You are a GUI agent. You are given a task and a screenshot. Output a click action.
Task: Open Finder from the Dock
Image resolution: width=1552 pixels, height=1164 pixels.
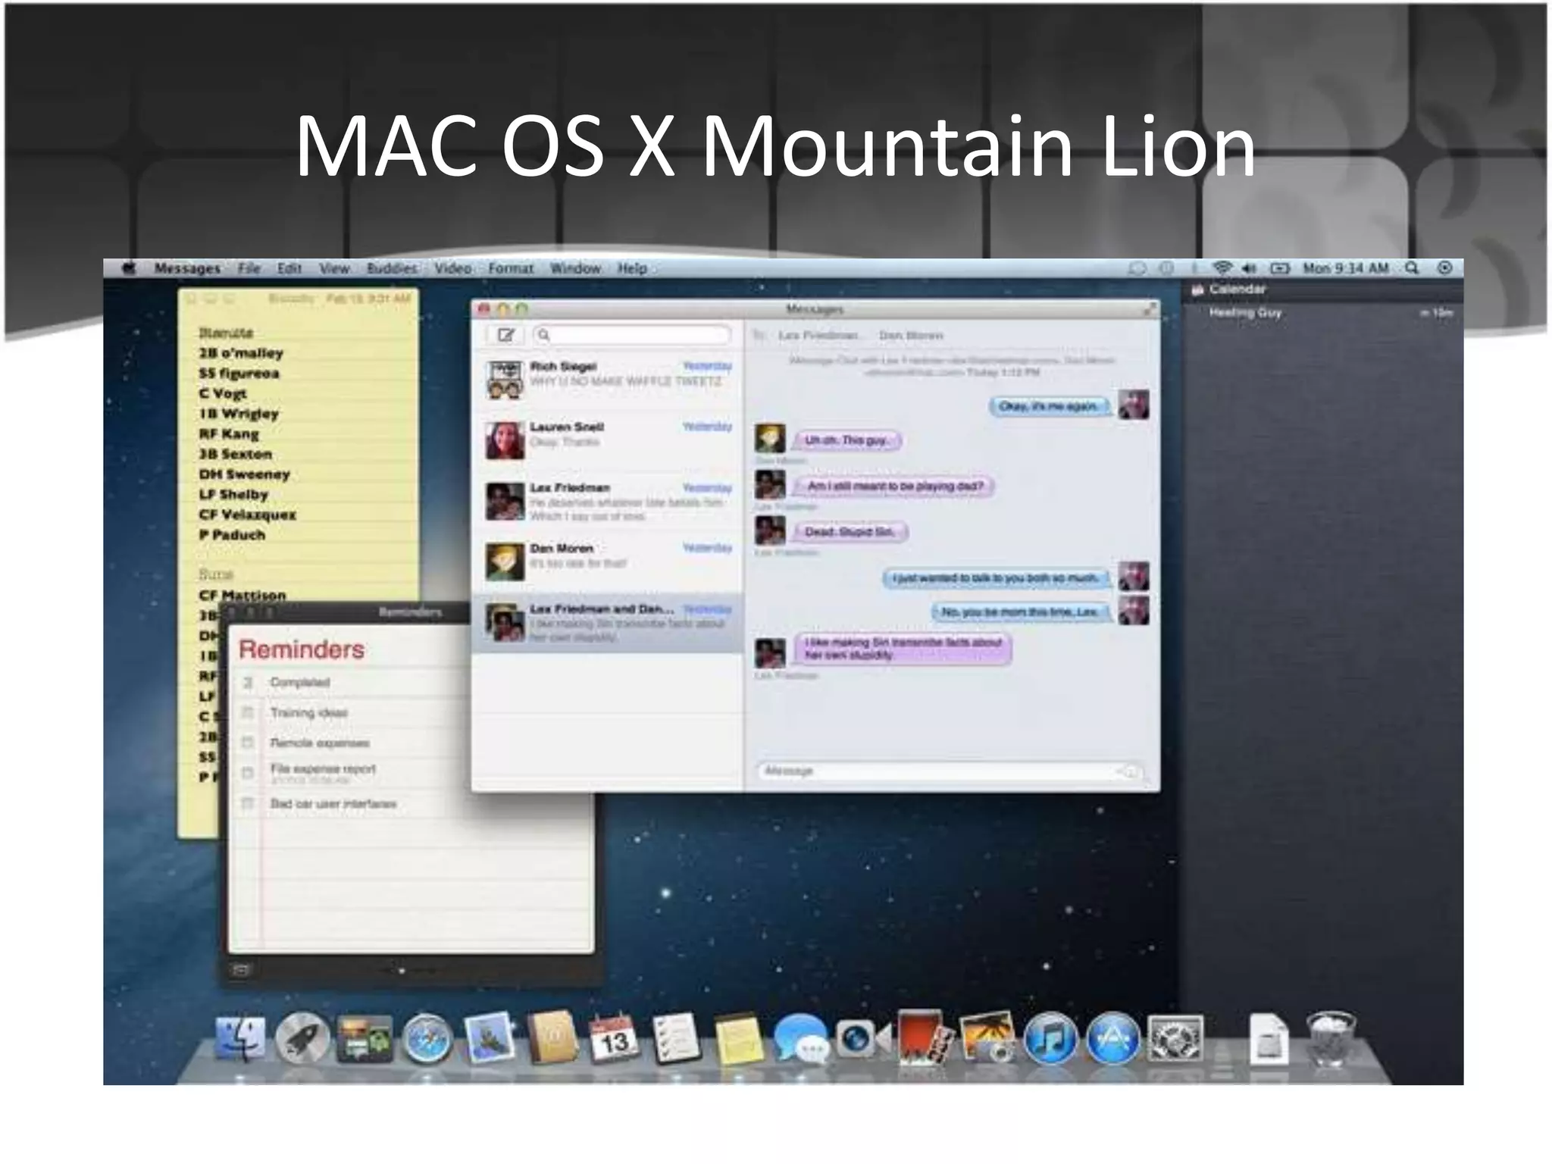coord(240,1038)
